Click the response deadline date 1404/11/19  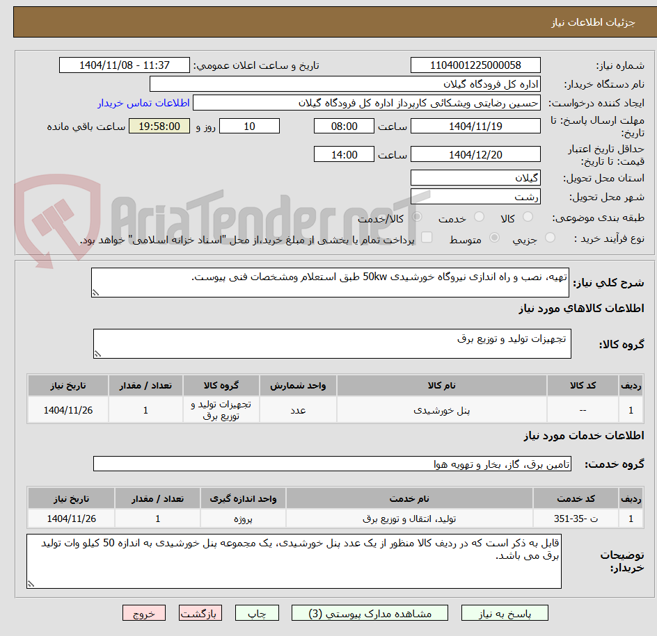pyautogui.click(x=475, y=126)
